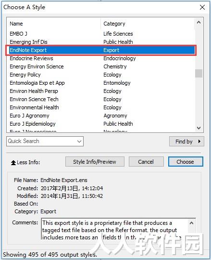Select the Endocrine Reviews style
Viewport: 211px width, 260px height.
31,58
